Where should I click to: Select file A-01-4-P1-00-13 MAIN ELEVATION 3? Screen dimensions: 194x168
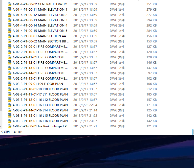[40, 20]
